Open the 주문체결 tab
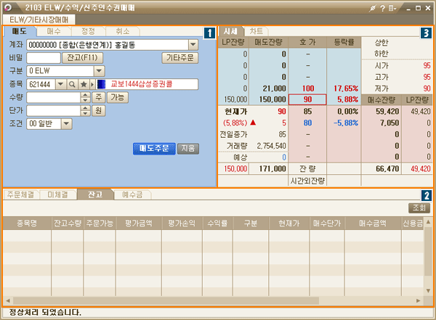Image resolution: width=436 pixels, height=320 pixels. (x=21, y=194)
